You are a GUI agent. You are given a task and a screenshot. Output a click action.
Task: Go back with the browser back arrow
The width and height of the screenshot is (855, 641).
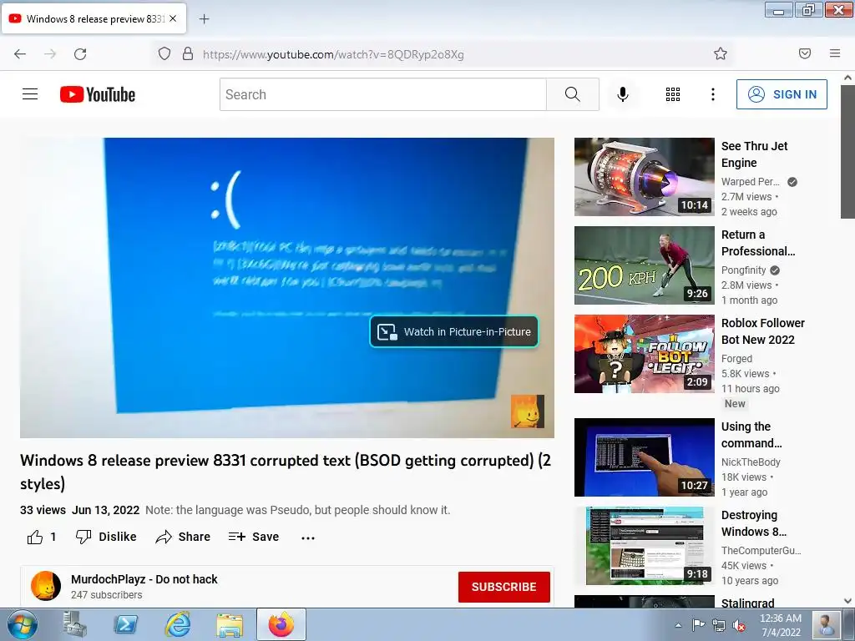tap(20, 54)
